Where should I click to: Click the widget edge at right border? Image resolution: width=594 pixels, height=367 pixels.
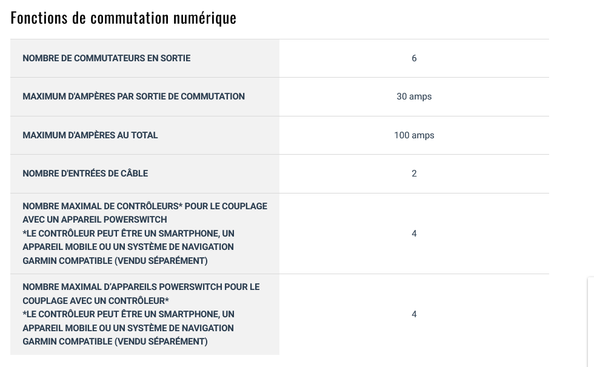click(590, 322)
